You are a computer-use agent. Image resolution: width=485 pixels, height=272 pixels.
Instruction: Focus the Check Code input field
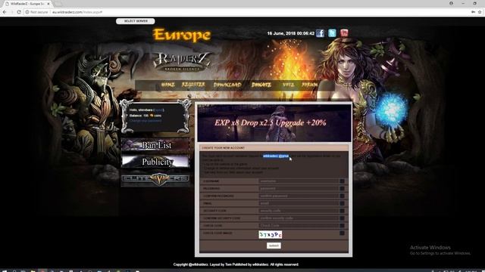click(x=299, y=225)
